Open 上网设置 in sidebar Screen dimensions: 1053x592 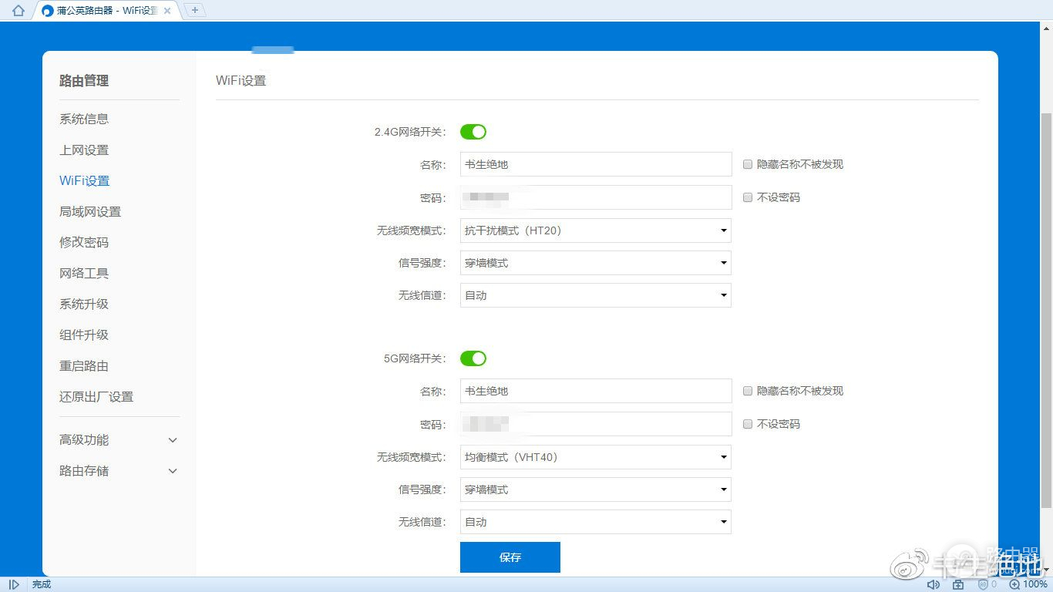pyautogui.click(x=84, y=150)
